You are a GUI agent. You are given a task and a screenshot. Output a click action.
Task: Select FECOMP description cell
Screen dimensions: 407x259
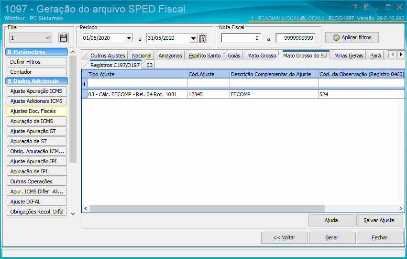point(274,94)
